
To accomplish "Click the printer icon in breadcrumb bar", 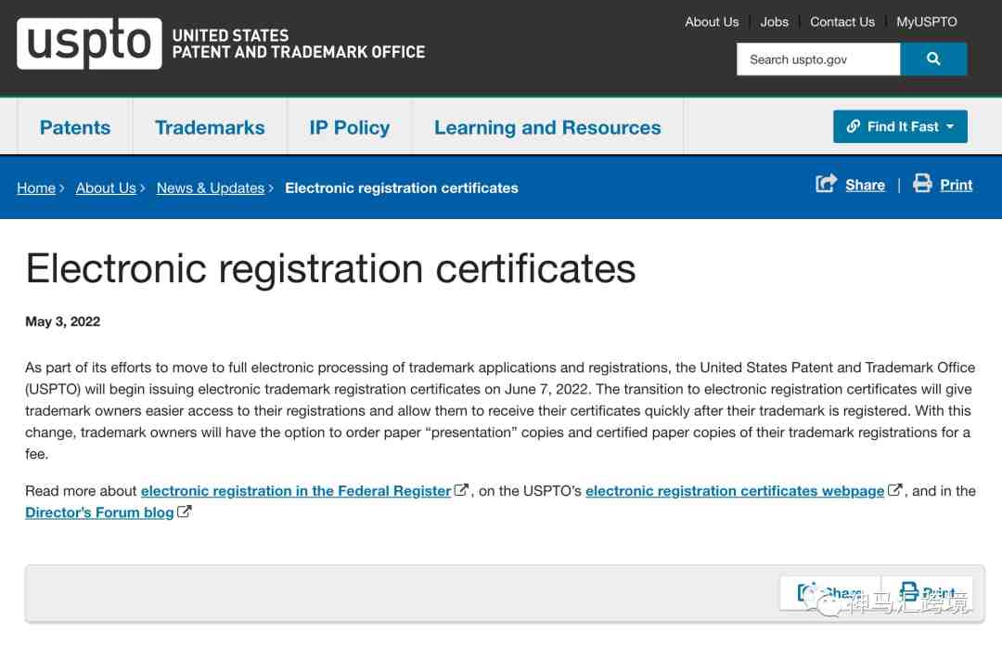I will point(922,184).
